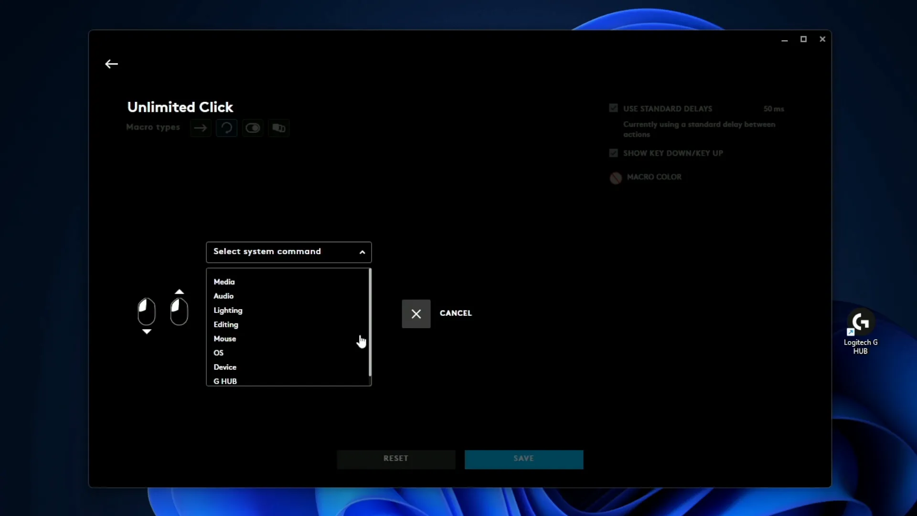Toggle Show Key Down/Key Up checkbox
917x516 pixels.
613,153
